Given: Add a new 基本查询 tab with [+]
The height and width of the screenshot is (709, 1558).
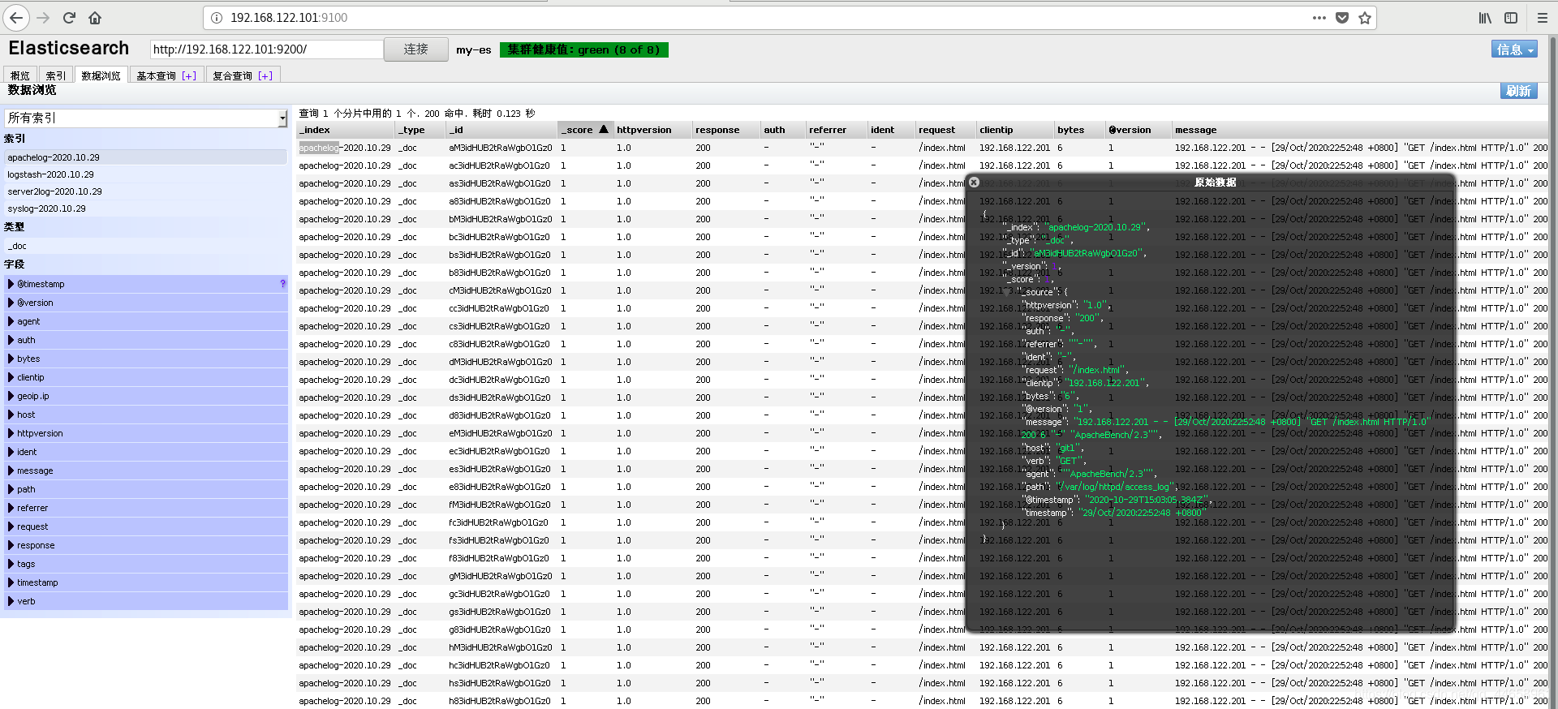Looking at the screenshot, I should coord(189,75).
